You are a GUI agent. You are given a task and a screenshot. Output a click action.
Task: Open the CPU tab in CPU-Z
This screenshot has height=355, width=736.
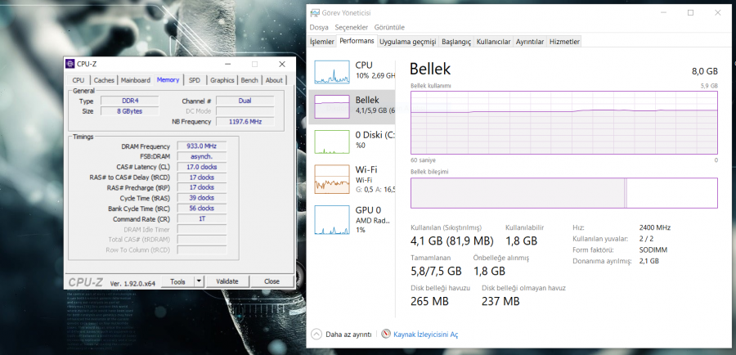point(79,80)
